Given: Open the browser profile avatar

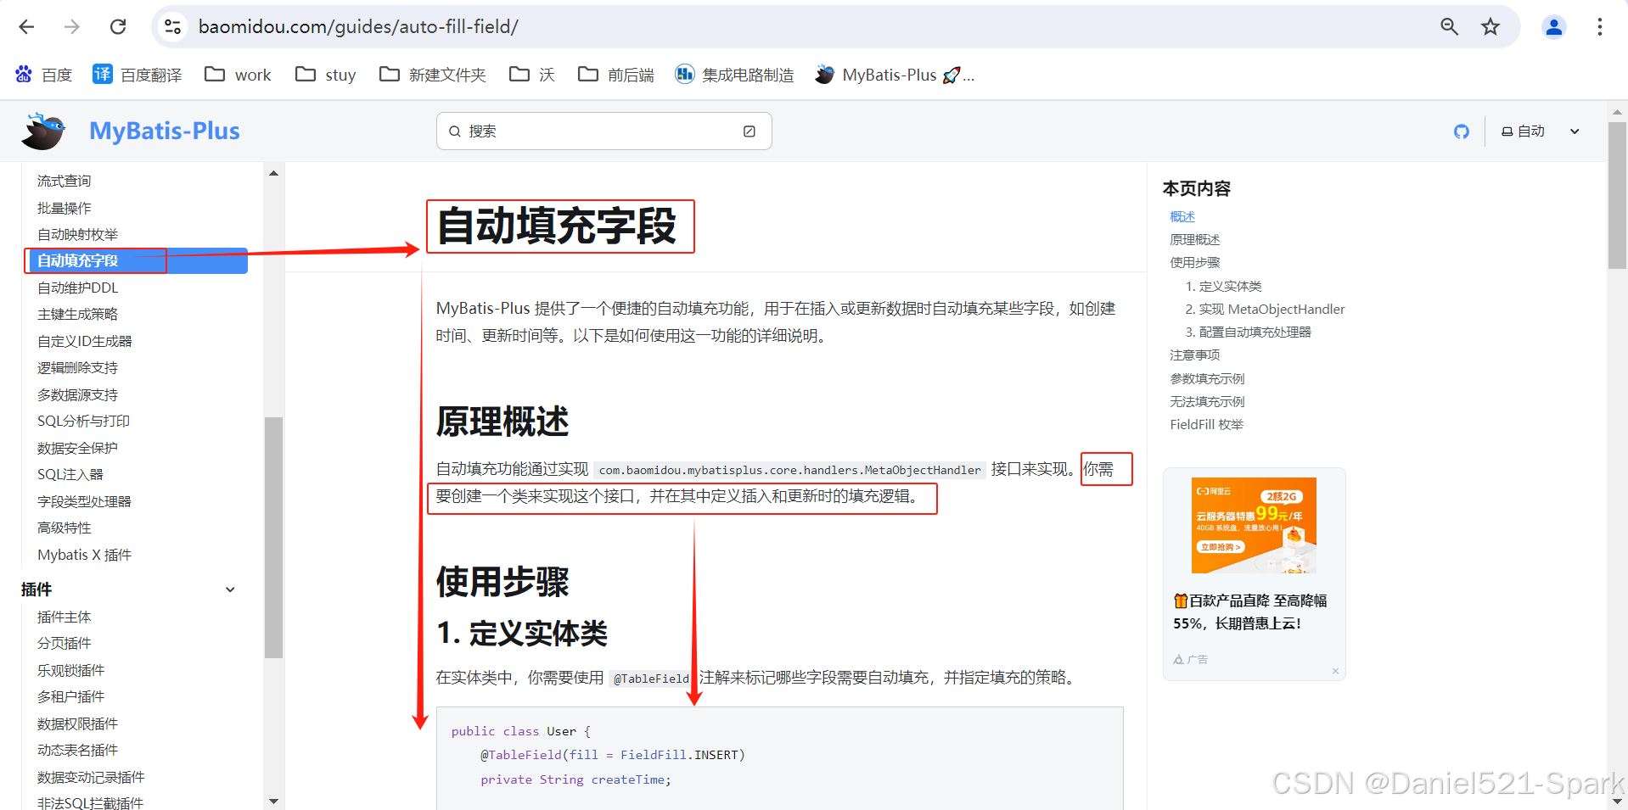Looking at the screenshot, I should point(1554,27).
